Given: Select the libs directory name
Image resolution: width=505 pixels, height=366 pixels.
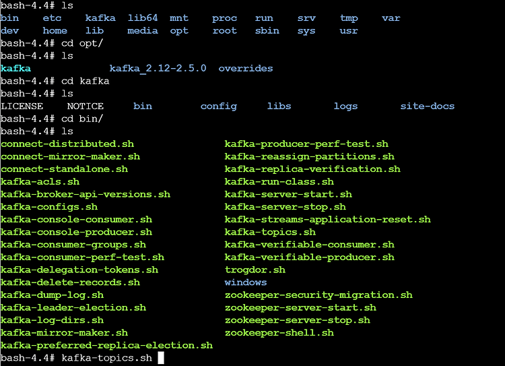Looking at the screenshot, I should [x=279, y=106].
